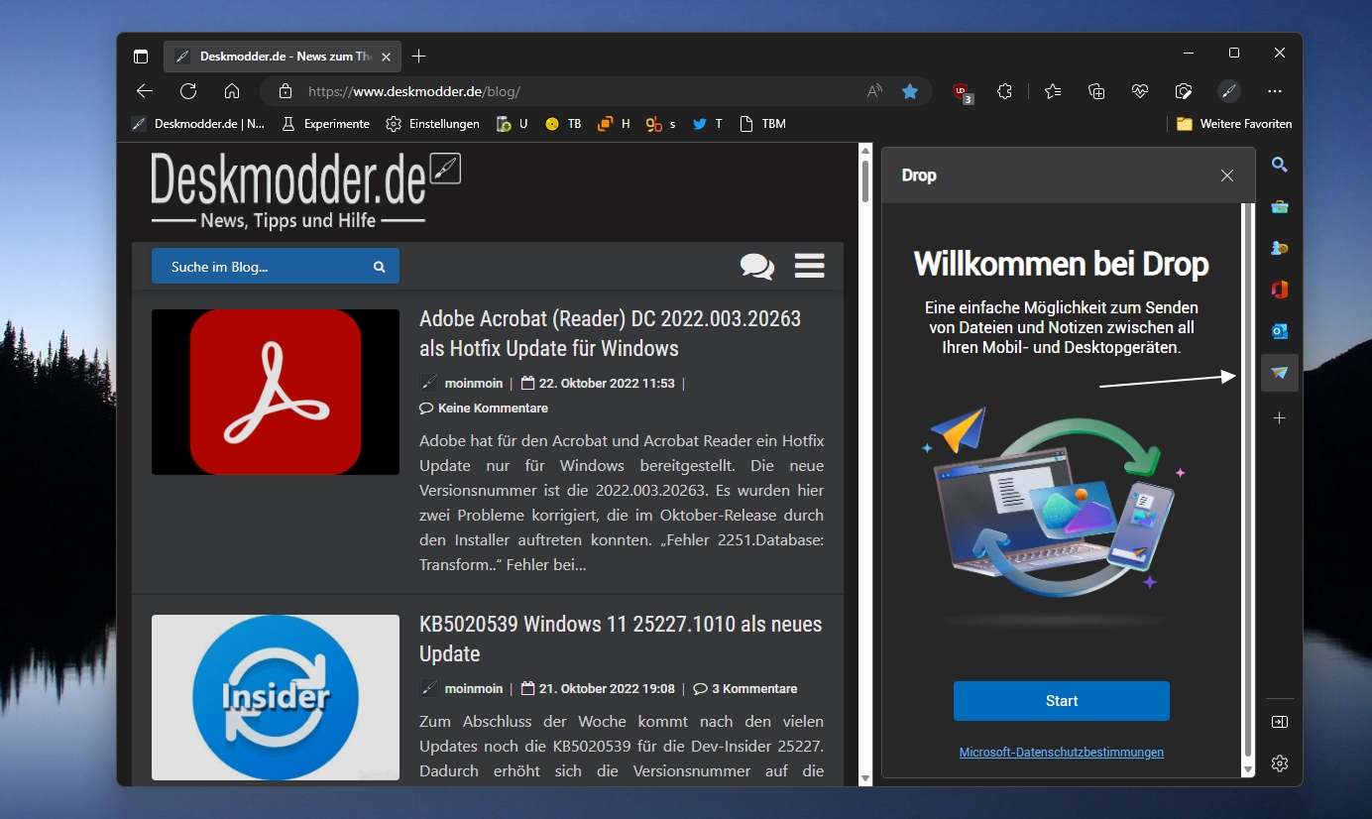Select the Drop paper-plane sidebar icon
Image resolution: width=1372 pixels, height=819 pixels.
1280,373
